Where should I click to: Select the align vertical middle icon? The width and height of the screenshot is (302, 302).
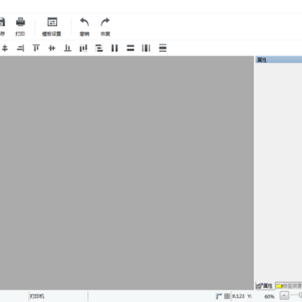point(52,49)
